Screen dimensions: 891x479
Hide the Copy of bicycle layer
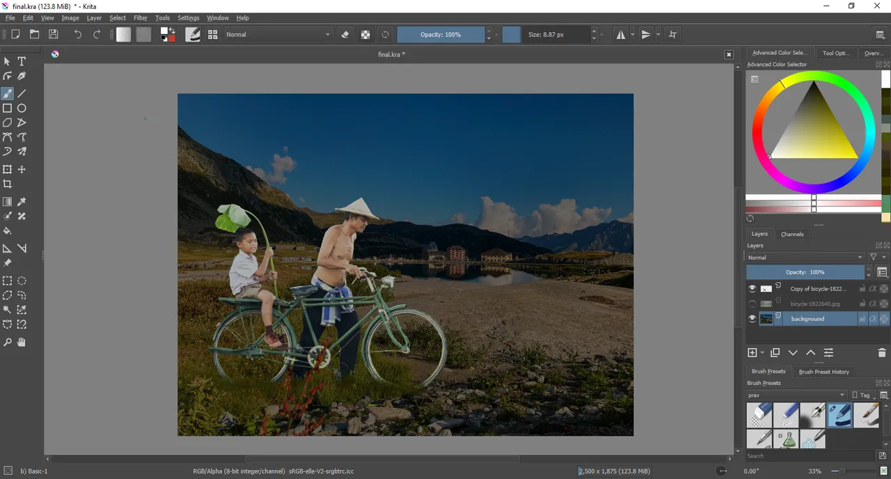pyautogui.click(x=752, y=288)
